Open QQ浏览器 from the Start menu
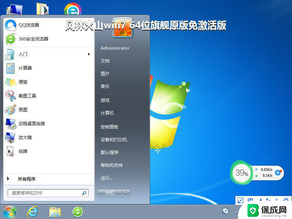Viewport: 292px width, 219px height. click(48, 25)
